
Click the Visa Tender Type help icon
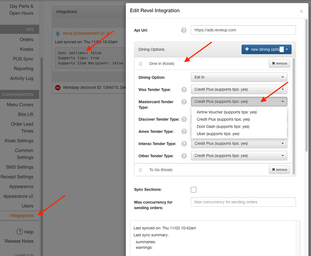click(184, 90)
